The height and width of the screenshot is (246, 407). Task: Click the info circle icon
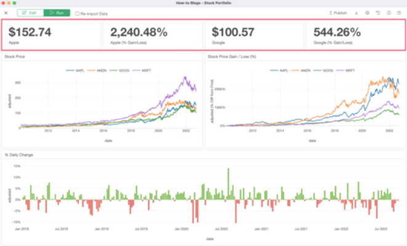(388, 12)
